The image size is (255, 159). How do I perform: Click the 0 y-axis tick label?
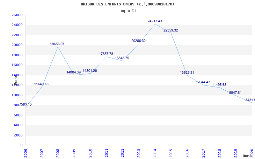pos(21,145)
